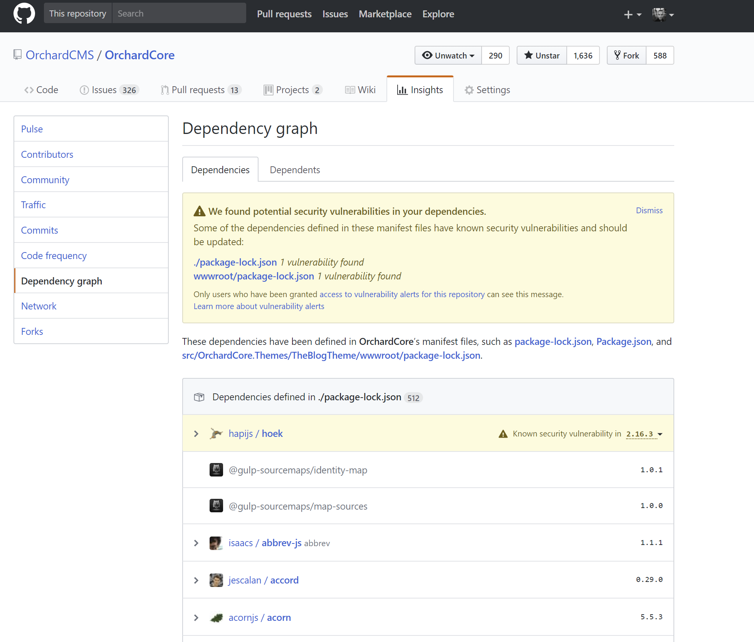
Task: Open the user avatar menu
Action: (663, 15)
